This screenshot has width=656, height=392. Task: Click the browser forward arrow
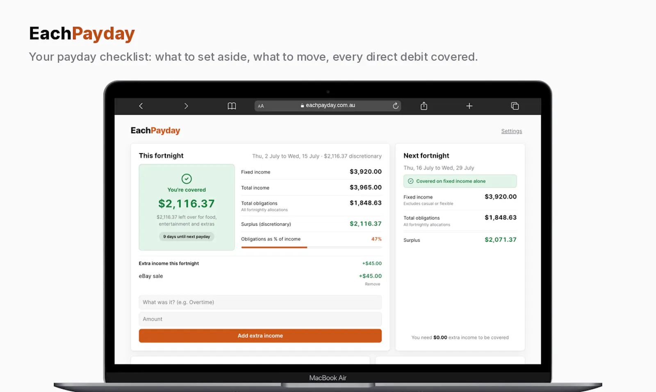coord(186,106)
